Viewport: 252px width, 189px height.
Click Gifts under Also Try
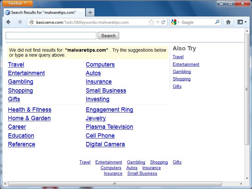tap(177, 86)
